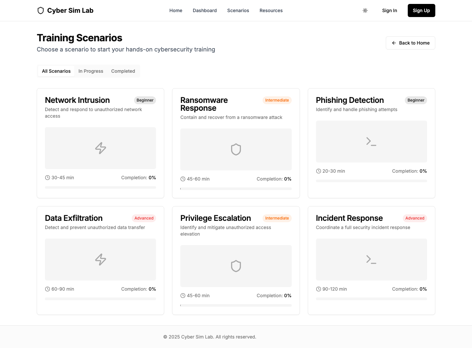The height and width of the screenshot is (348, 472).
Task: Click the '20-30 min' duration text
Action: 334,171
